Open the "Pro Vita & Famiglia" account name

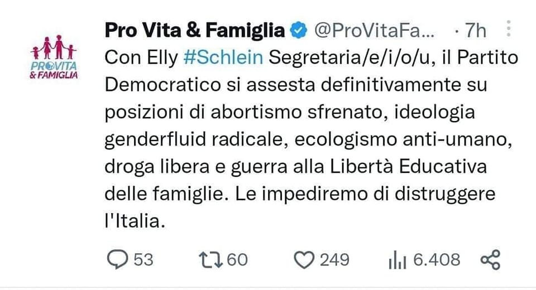194,31
